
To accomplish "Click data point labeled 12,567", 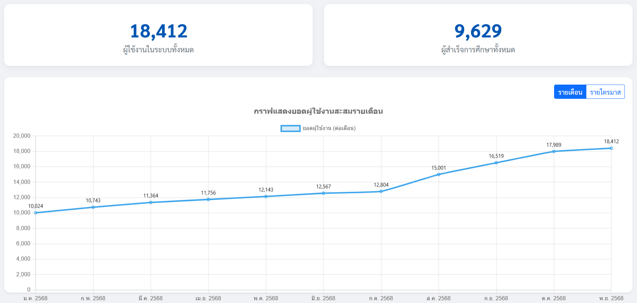I will [x=323, y=193].
